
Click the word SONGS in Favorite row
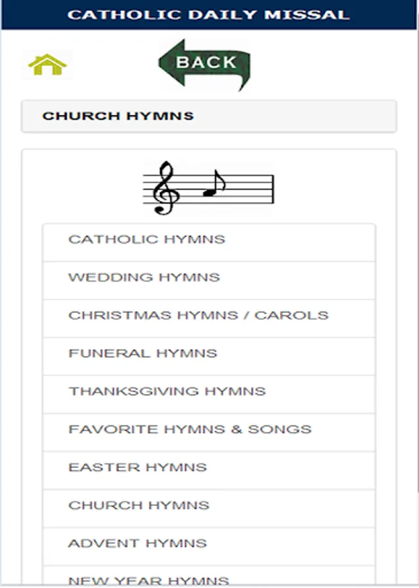pyautogui.click(x=279, y=429)
